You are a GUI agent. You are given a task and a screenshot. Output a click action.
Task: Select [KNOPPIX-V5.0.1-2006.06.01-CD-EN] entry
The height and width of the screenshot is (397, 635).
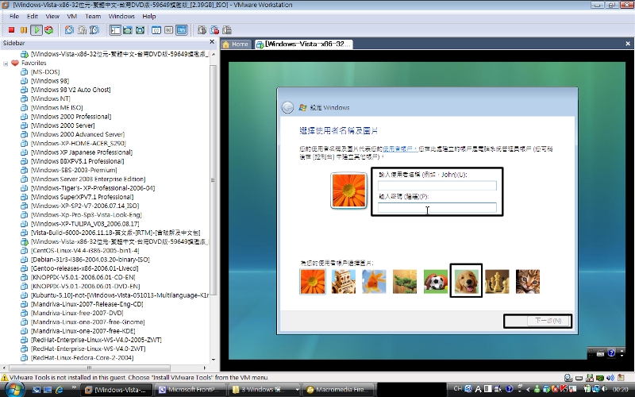click(83, 277)
